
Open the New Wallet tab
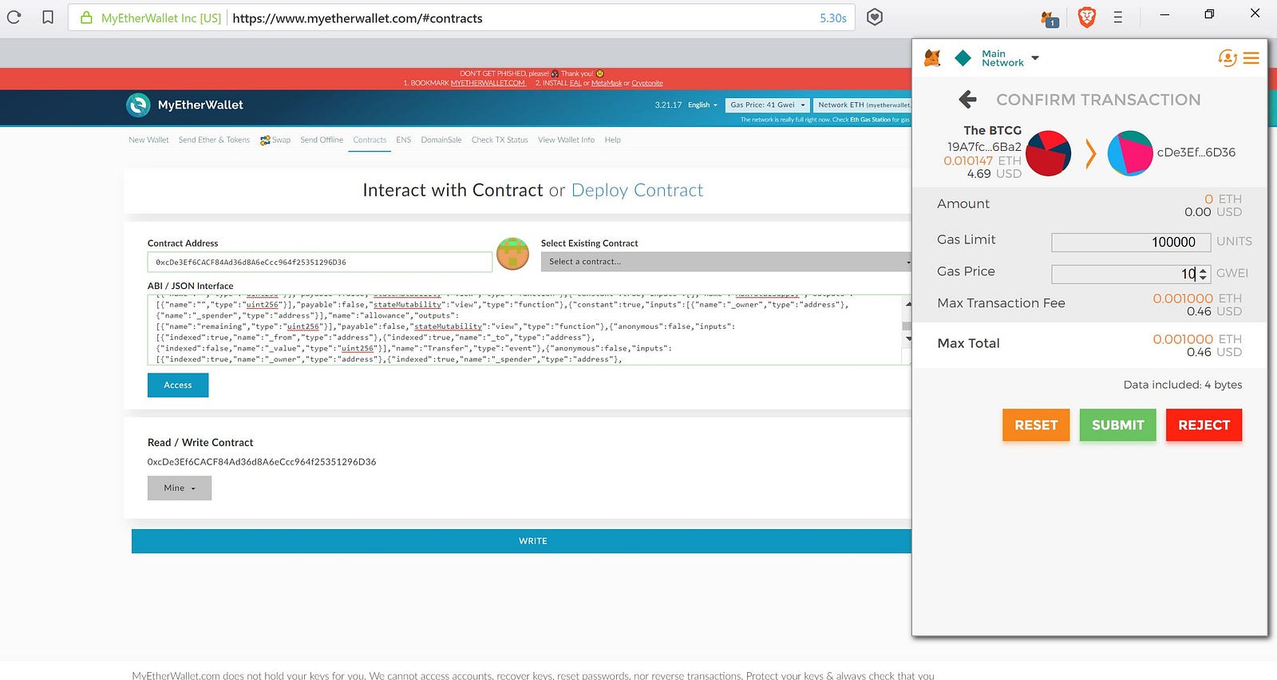148,140
